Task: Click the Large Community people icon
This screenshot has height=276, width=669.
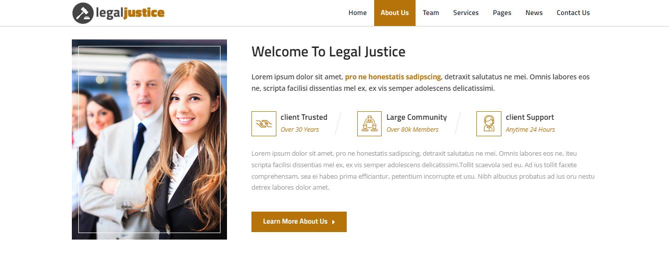Action: (x=369, y=124)
